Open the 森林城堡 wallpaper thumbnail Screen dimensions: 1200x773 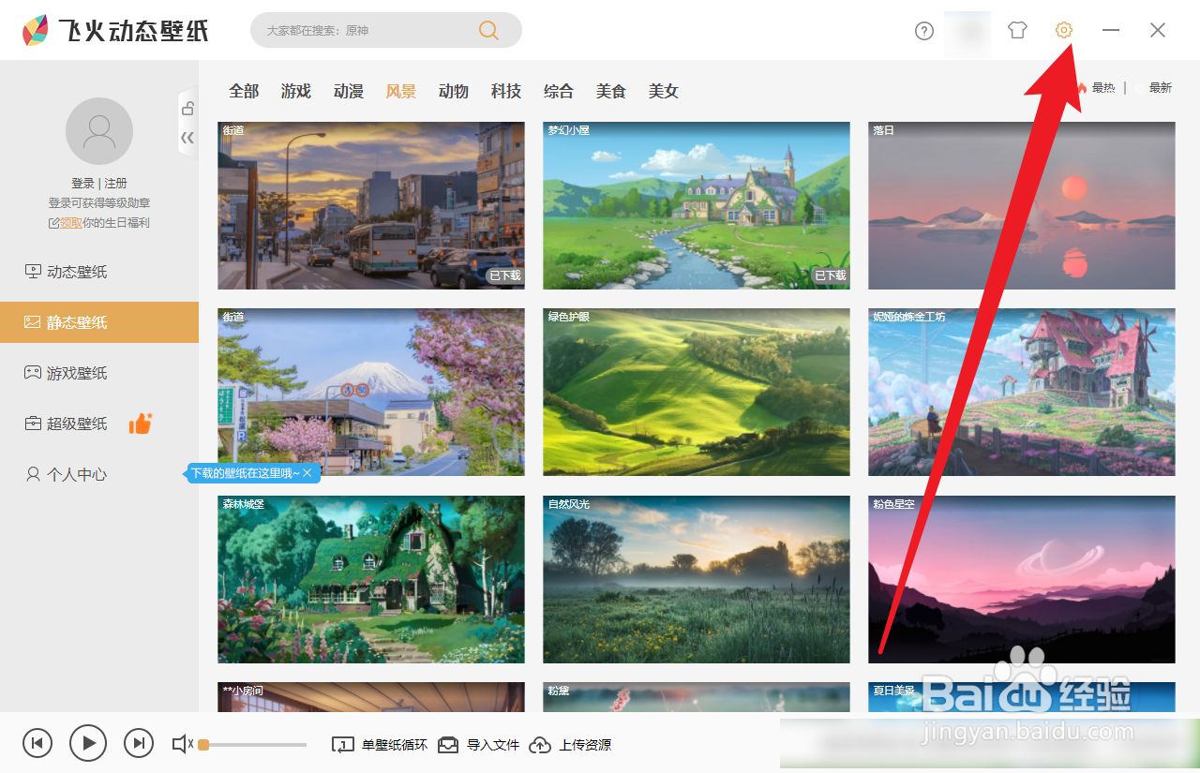pyautogui.click(x=371, y=579)
